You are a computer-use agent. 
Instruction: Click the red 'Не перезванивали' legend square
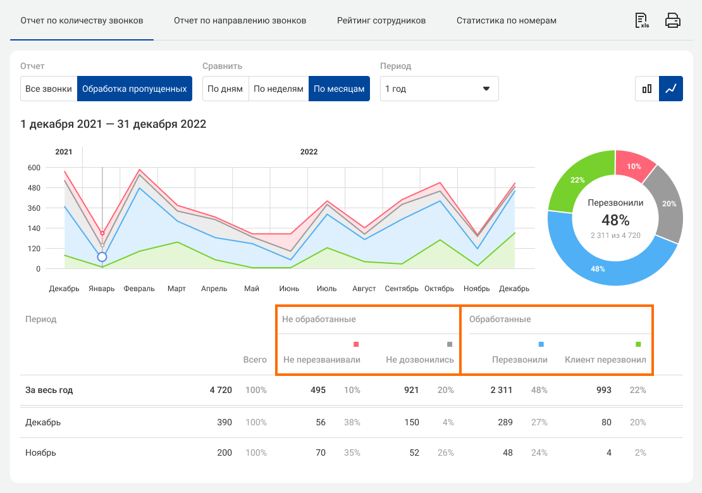tap(356, 344)
